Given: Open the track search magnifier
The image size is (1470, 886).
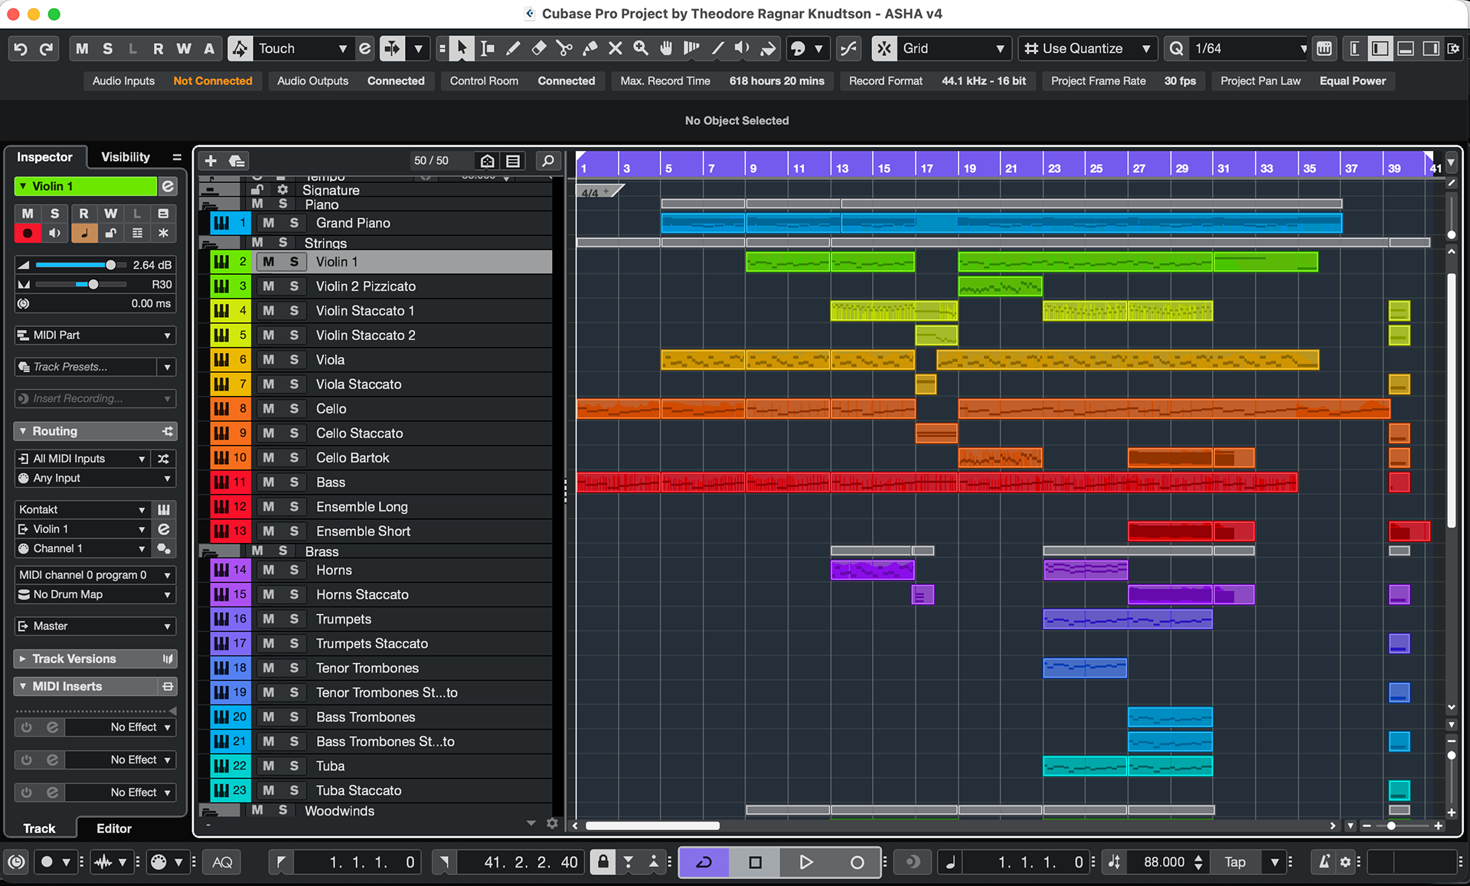Looking at the screenshot, I should [x=547, y=161].
